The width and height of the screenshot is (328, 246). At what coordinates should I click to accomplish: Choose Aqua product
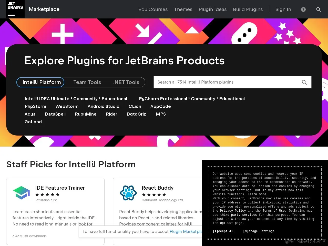(x=30, y=114)
